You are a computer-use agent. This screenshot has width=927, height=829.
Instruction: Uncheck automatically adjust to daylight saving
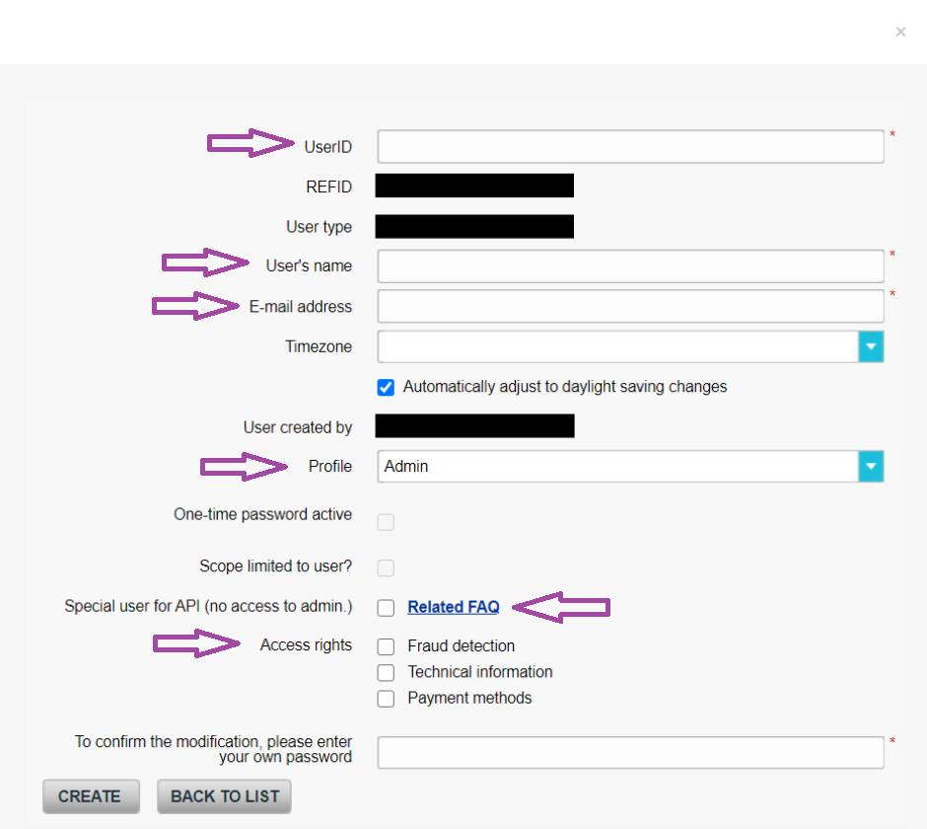tap(386, 388)
